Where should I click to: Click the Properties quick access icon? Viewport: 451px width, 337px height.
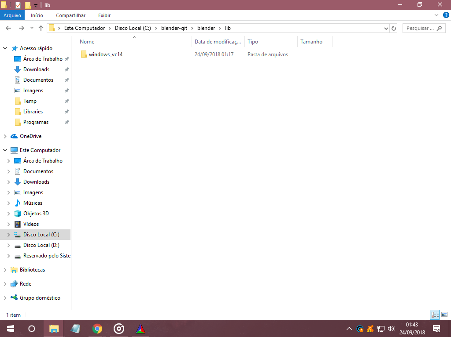[x=18, y=5]
